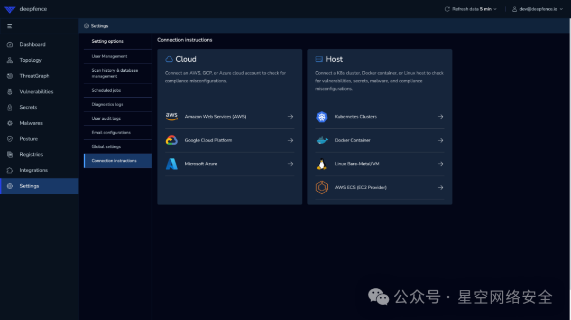
Task: Open Diagnostics logs option
Action: [x=117, y=105]
